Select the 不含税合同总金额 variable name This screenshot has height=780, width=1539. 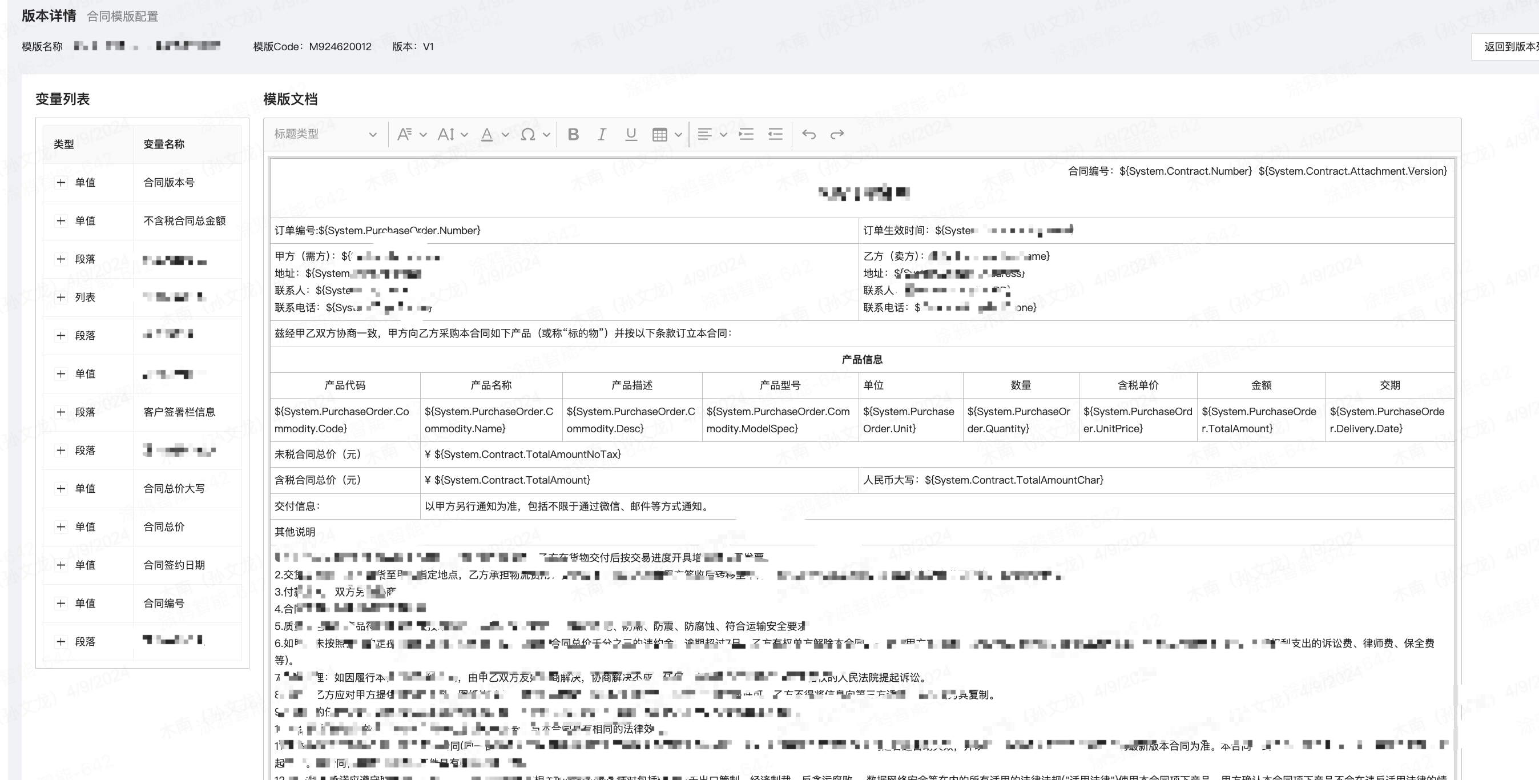(x=184, y=220)
